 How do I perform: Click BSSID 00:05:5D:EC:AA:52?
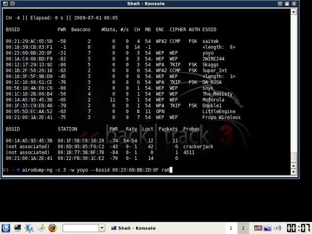click(29, 112)
